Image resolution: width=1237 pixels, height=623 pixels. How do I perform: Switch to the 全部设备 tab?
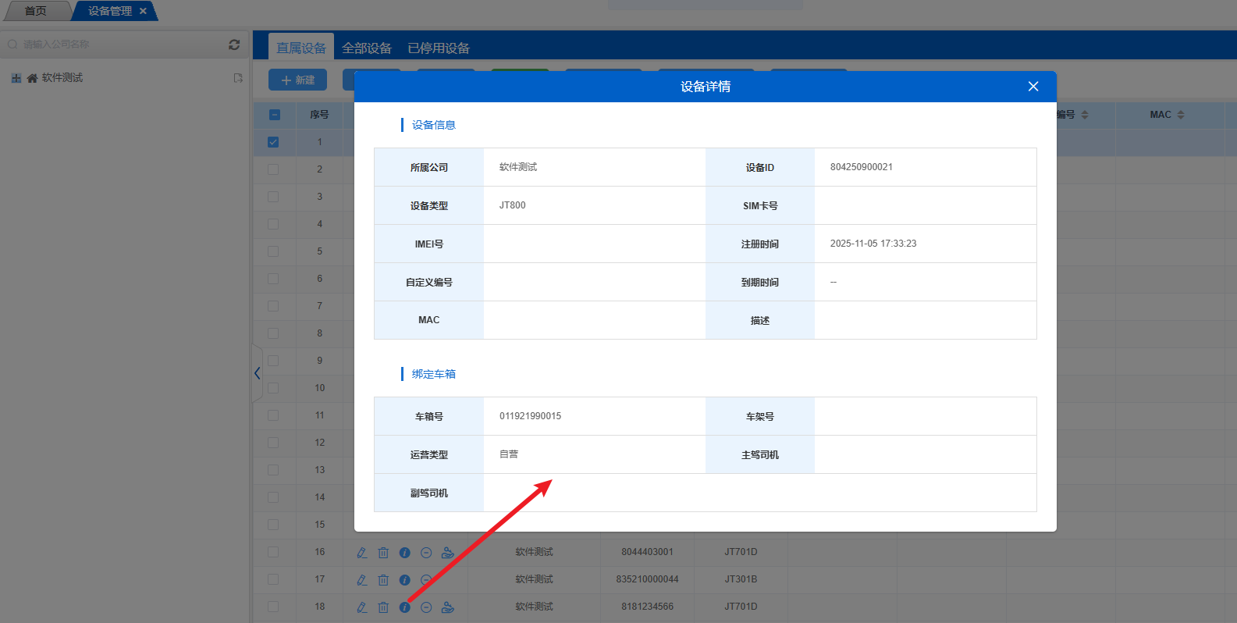pos(367,48)
